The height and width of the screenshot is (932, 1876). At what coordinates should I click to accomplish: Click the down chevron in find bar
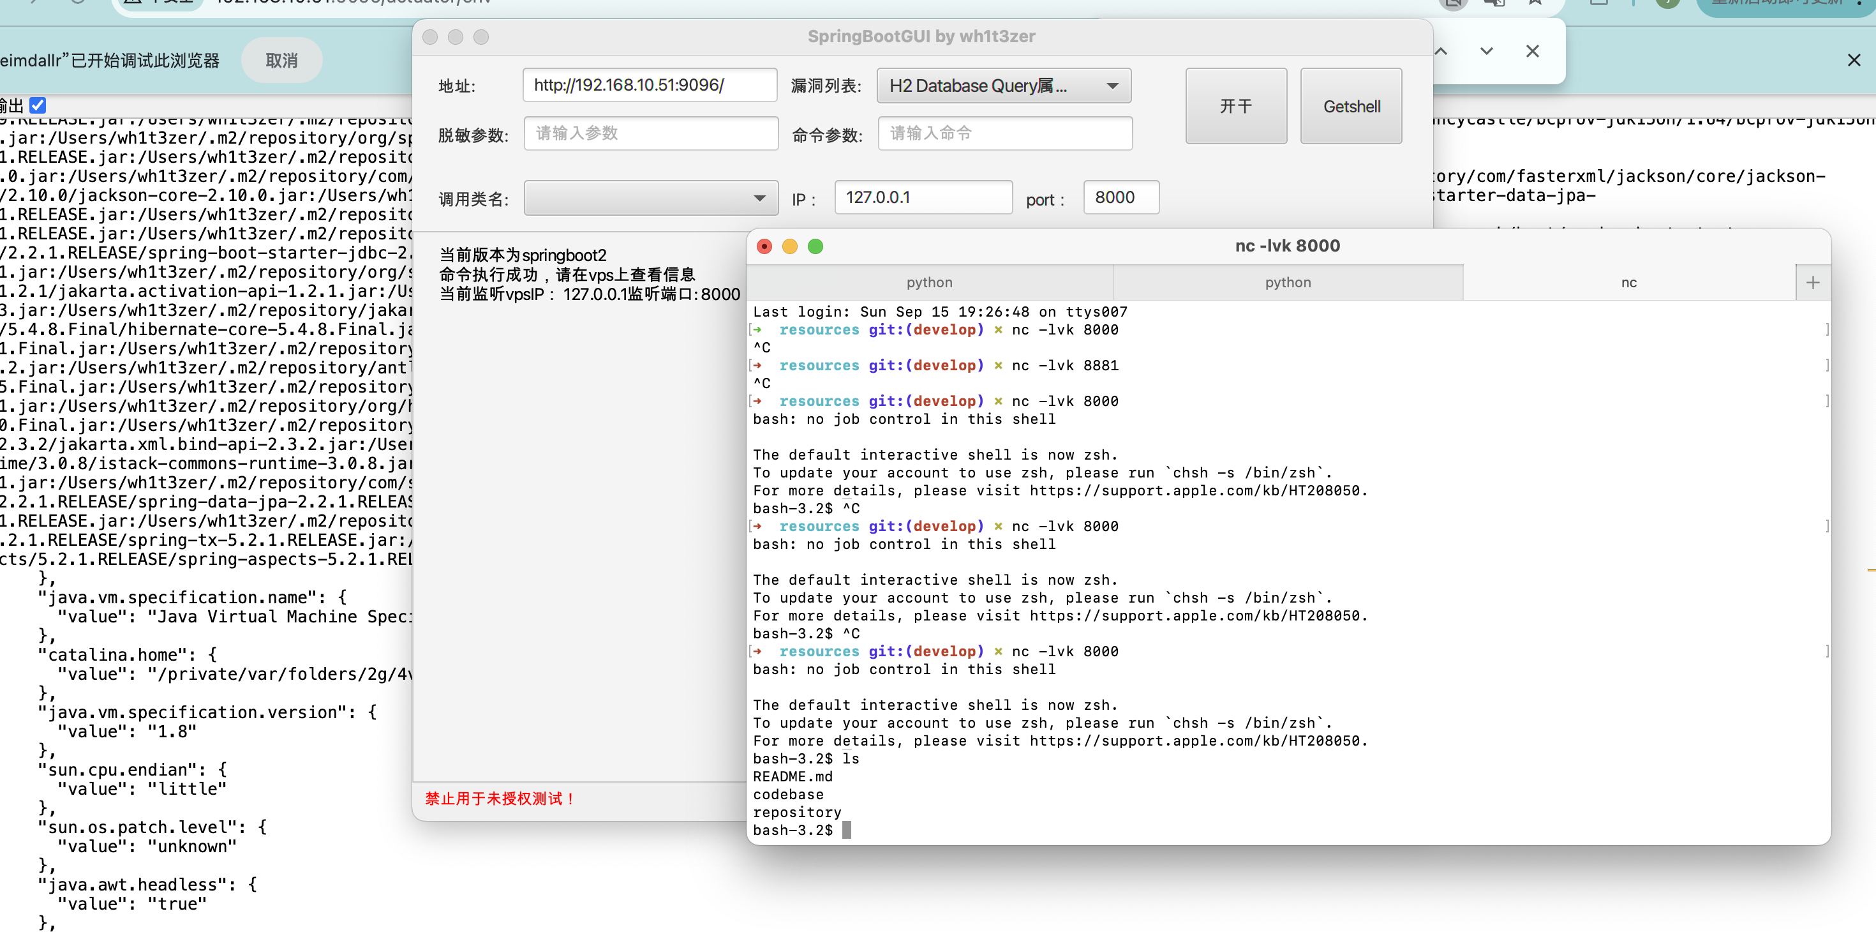point(1486,51)
